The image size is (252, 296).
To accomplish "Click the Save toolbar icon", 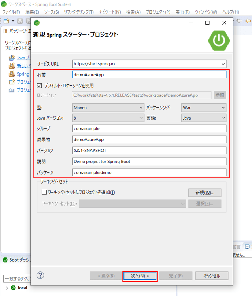I will (x=20, y=21).
